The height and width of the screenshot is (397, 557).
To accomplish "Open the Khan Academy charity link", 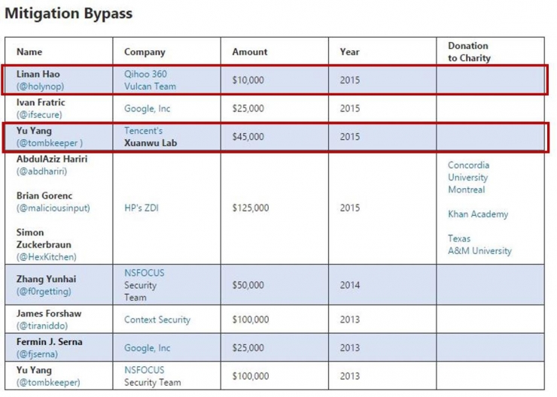I will point(478,214).
